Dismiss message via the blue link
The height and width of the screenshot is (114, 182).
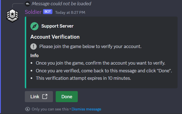click(86, 109)
